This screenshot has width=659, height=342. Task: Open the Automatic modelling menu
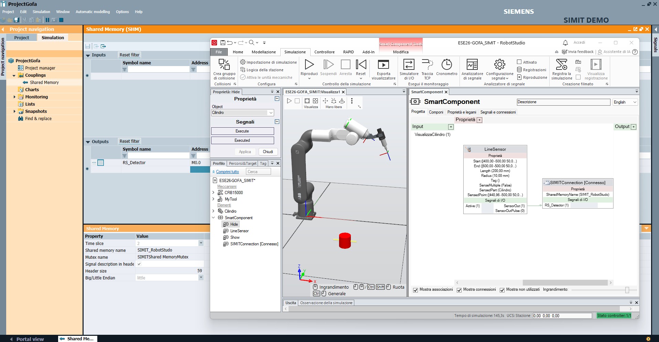(93, 12)
